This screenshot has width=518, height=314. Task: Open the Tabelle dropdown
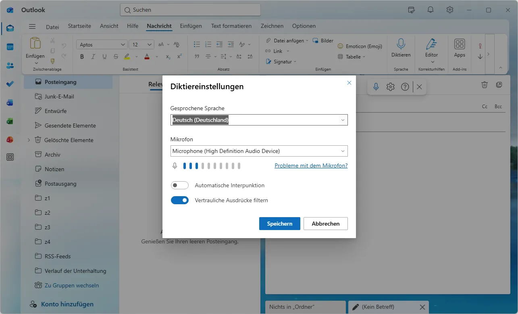coord(352,57)
